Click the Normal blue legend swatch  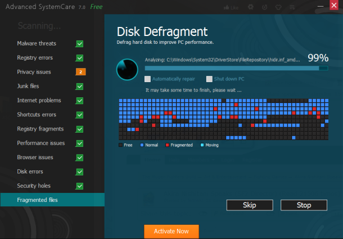click(142, 145)
